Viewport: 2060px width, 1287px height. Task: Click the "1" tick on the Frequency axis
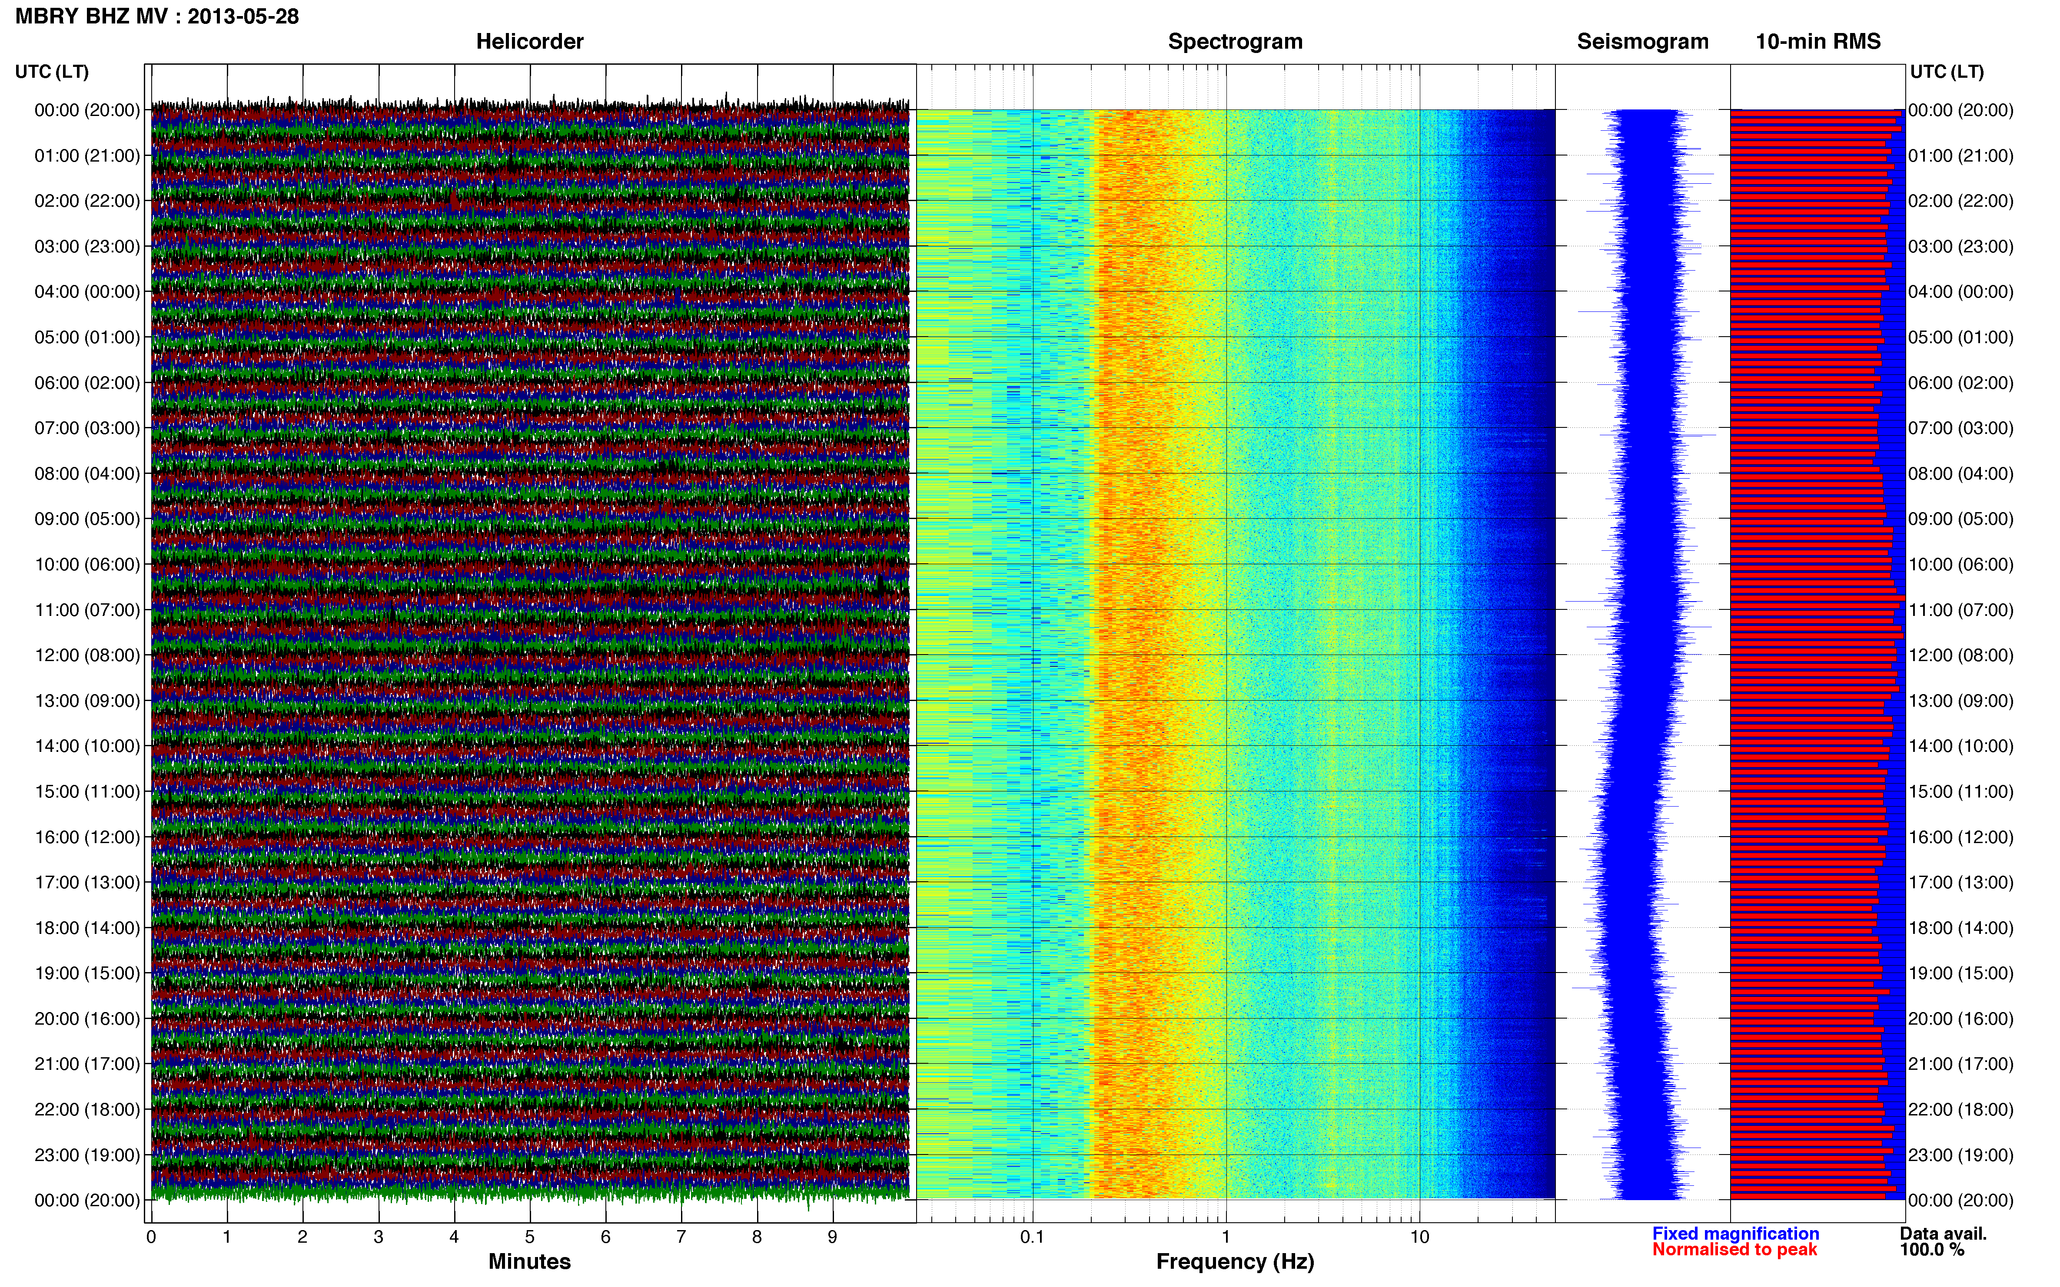pyautogui.click(x=1226, y=1237)
